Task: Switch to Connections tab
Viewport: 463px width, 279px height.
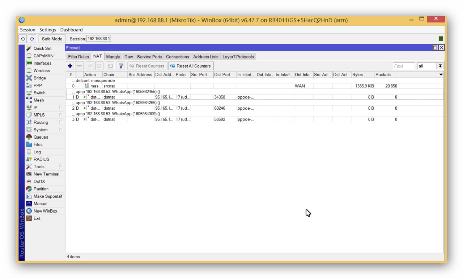Action: tap(178, 57)
